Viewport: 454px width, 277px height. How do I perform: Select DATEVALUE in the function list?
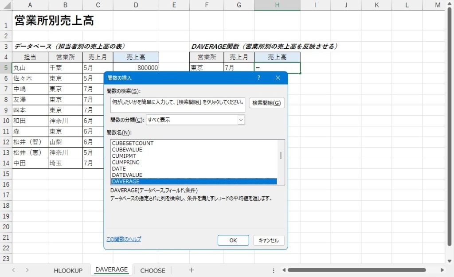127,175
